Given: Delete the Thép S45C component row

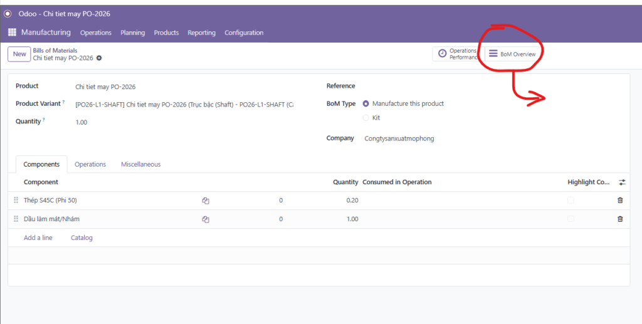Looking at the screenshot, I should tap(620, 201).
